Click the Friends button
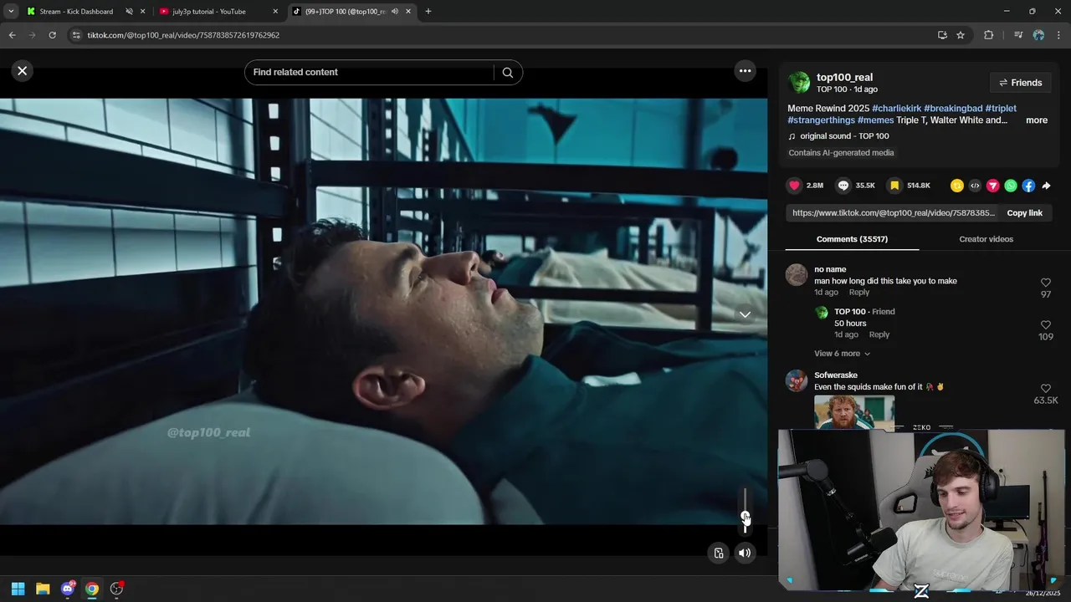Image resolution: width=1071 pixels, height=602 pixels. click(1020, 83)
